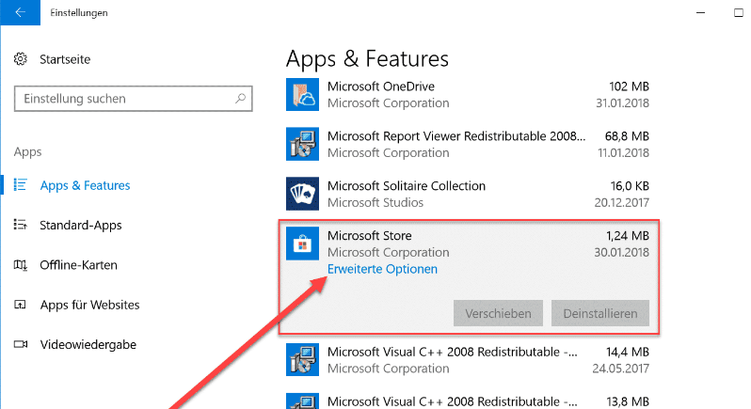The width and height of the screenshot is (751, 409).
Task: Select the Offline-Karten map icon
Action: pos(20,264)
